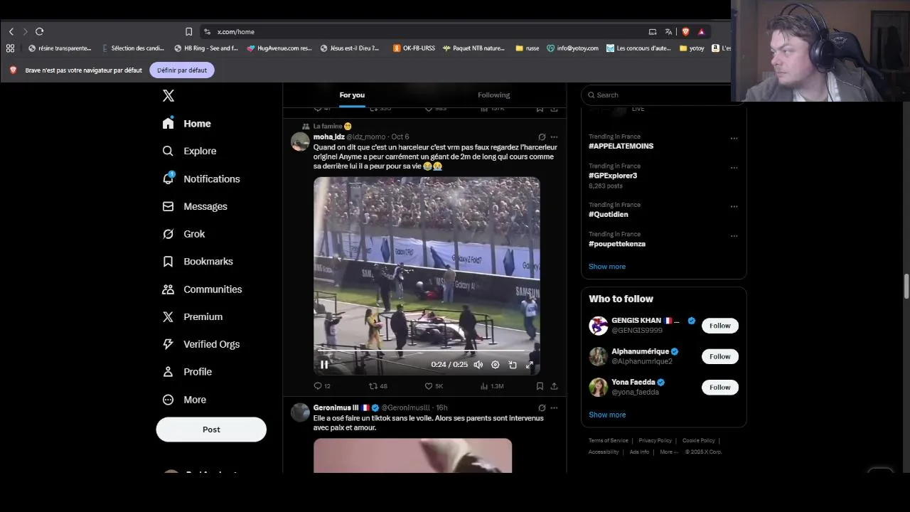910x512 pixels.
Task: Click Définir par défaut button
Action: click(x=182, y=70)
